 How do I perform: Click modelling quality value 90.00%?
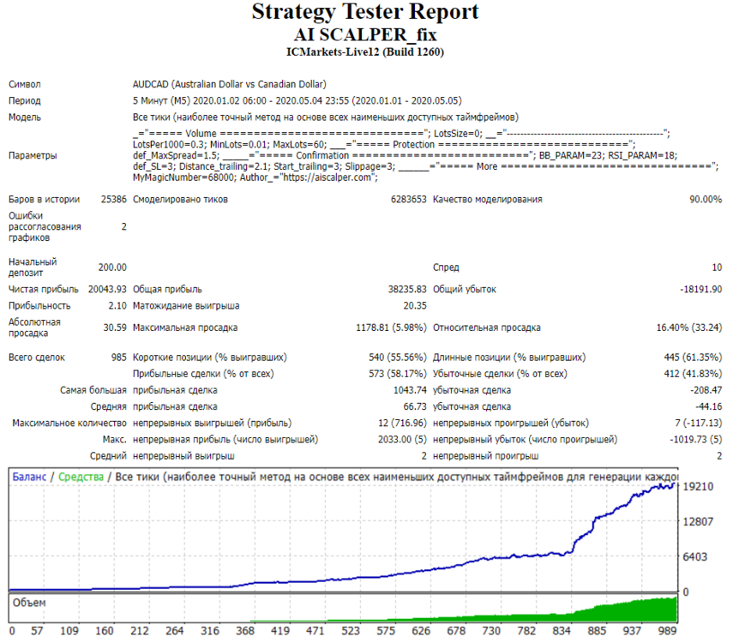tap(706, 199)
